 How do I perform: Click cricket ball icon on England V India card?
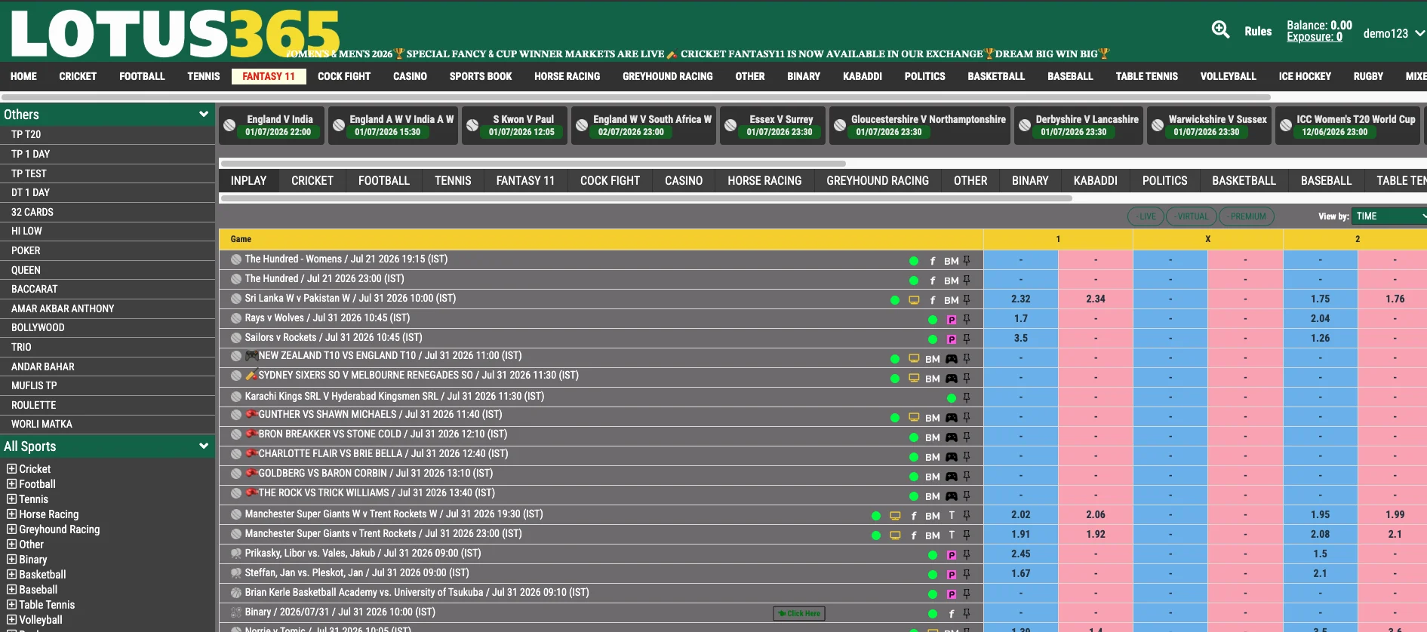coord(229,125)
